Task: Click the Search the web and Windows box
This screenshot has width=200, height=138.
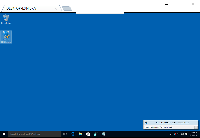Action: [x=34, y=134]
